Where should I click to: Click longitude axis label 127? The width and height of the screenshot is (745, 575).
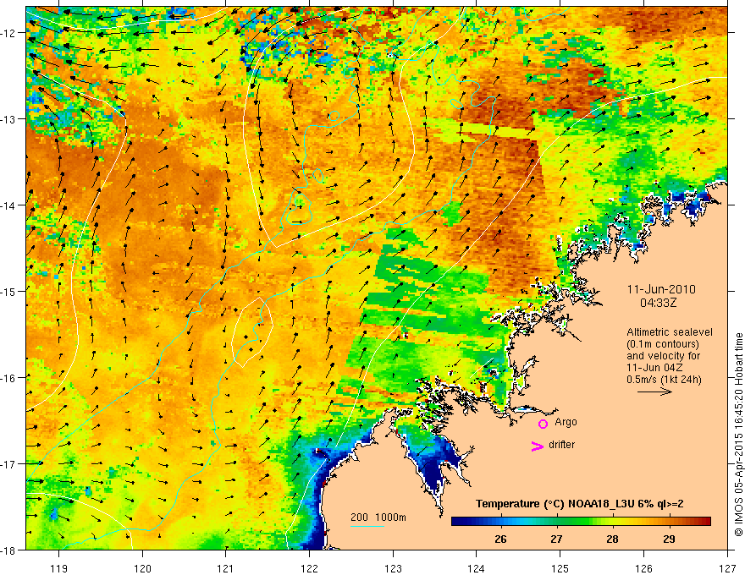pos(727,568)
